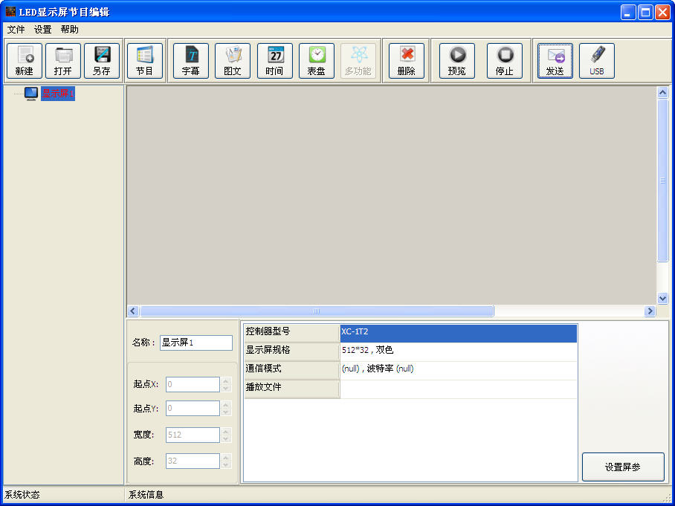Save as using the 另存 icon
Screen dimensions: 675x506
(x=102, y=61)
